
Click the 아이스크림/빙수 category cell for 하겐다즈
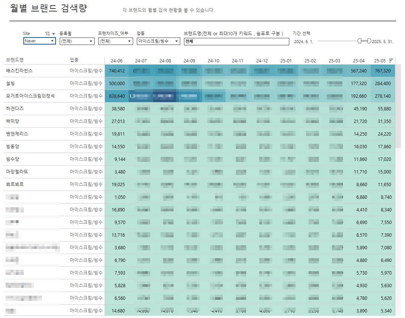(86, 108)
